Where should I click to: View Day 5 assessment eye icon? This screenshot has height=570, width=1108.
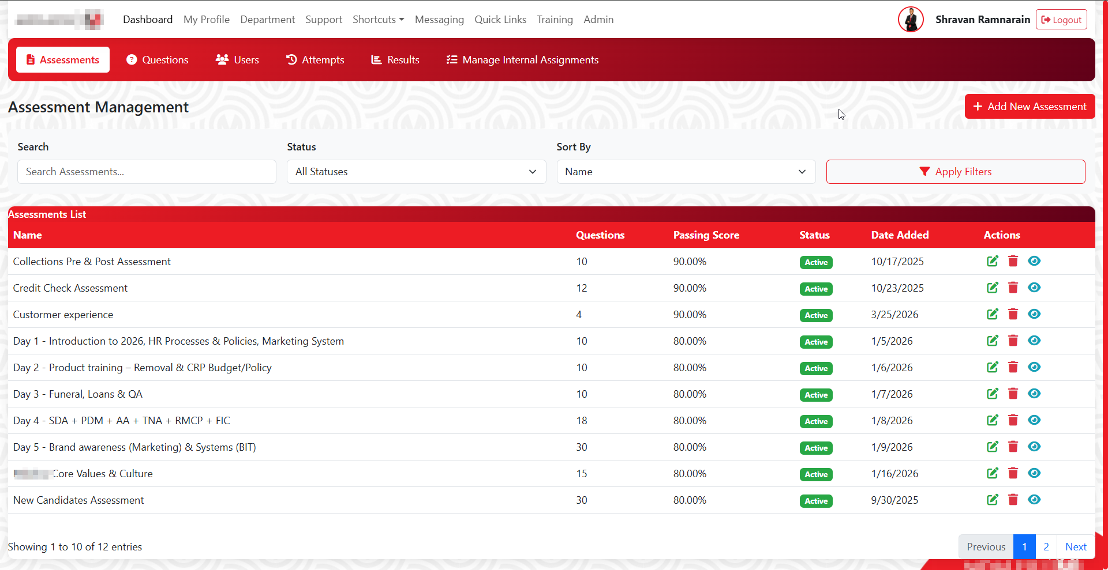[x=1034, y=447]
